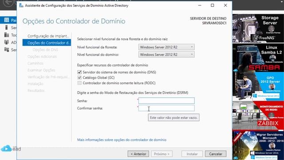Select the all servers icon in Server Manager sidebar
This screenshot has width=284, height=160.
tap(7, 35)
